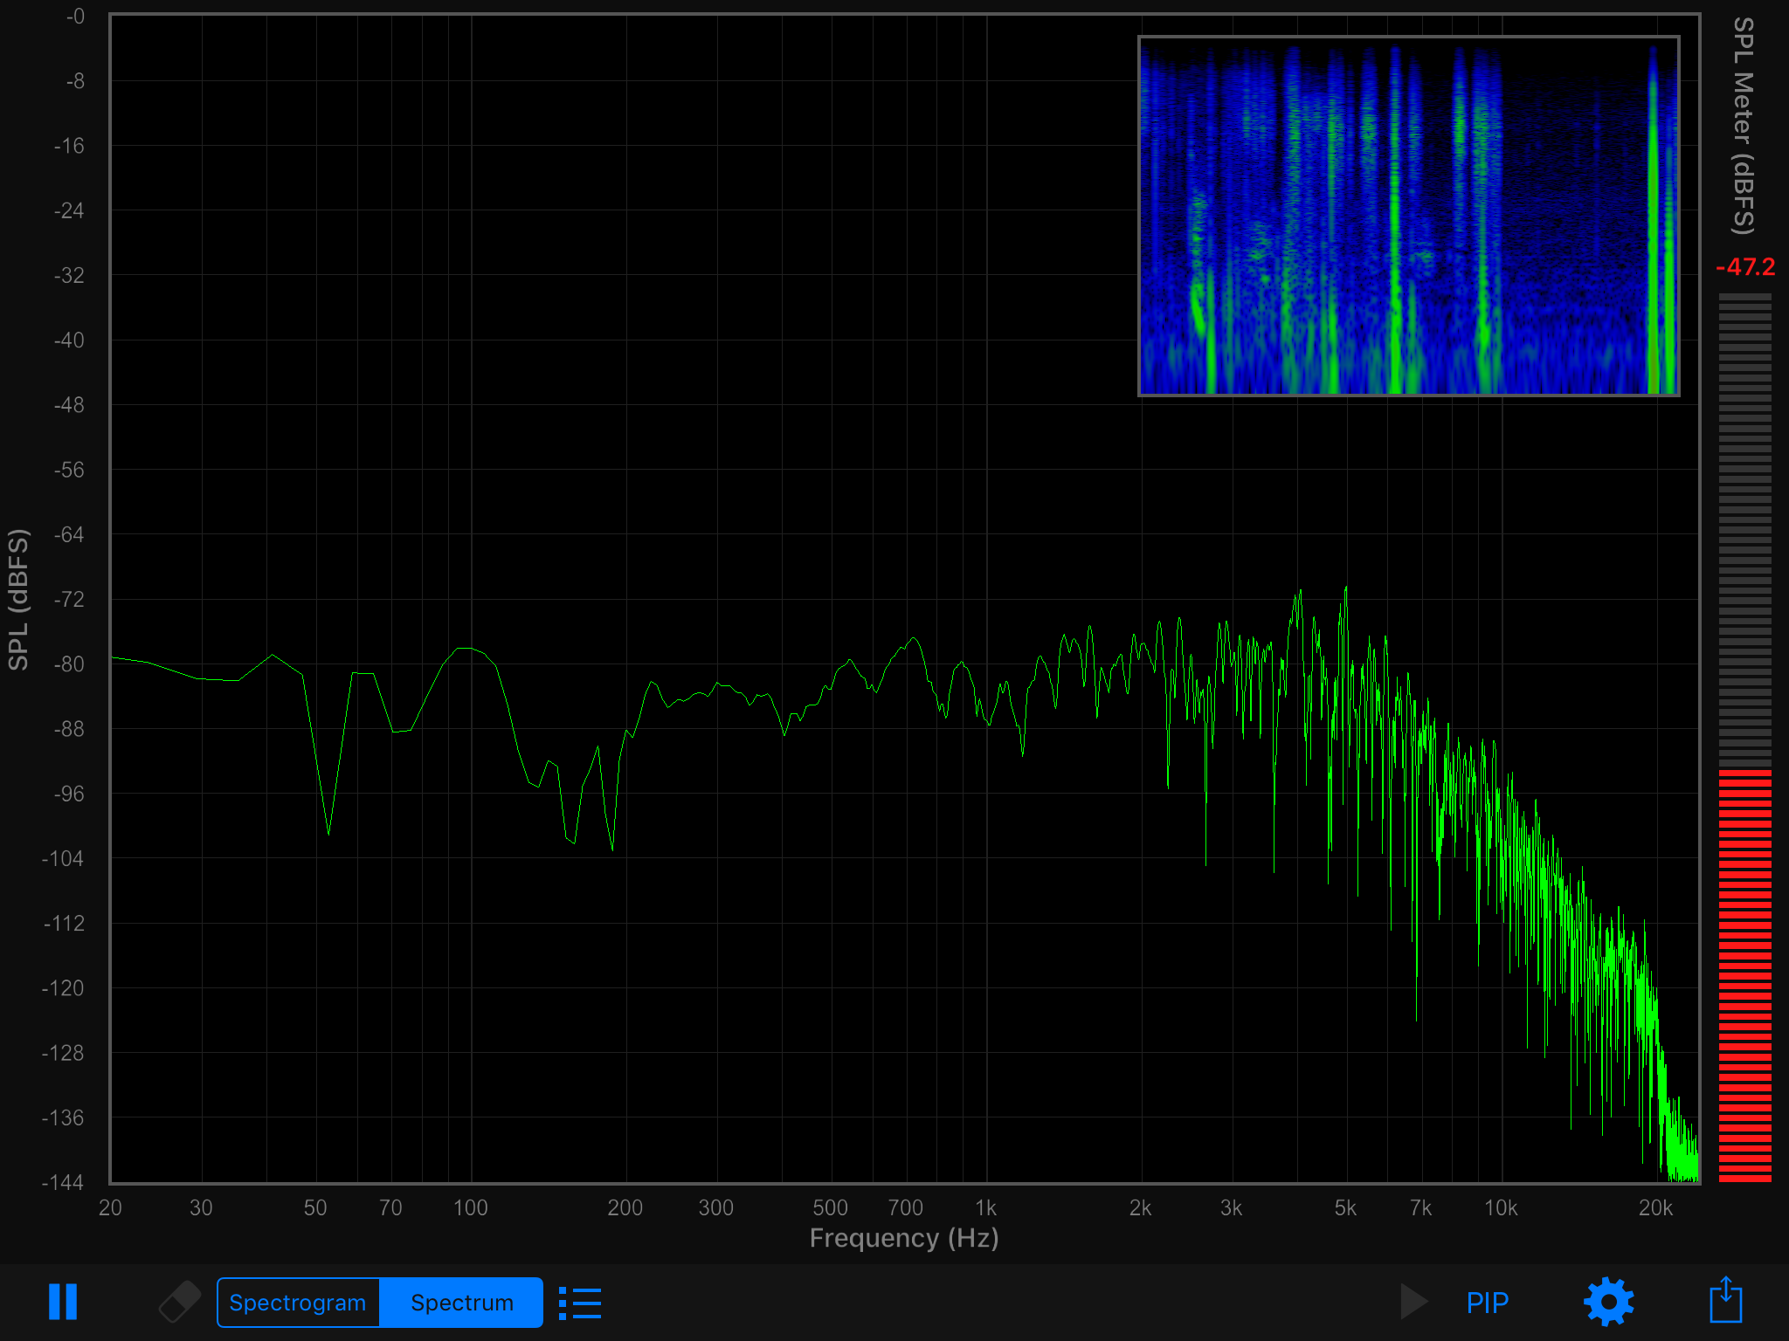1789x1341 pixels.
Task: Open the list menu icon
Action: coord(580,1303)
